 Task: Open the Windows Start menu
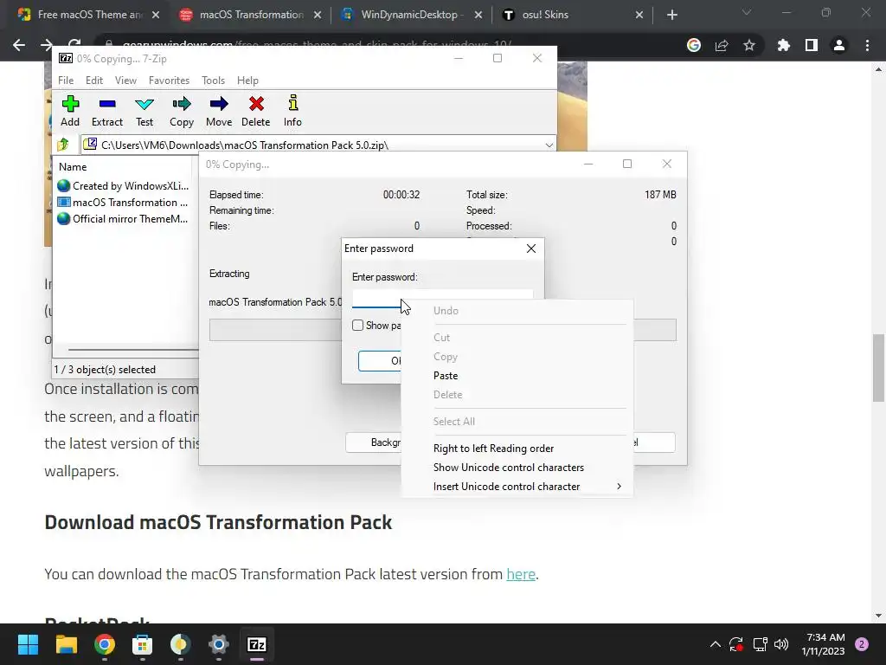coord(28,644)
